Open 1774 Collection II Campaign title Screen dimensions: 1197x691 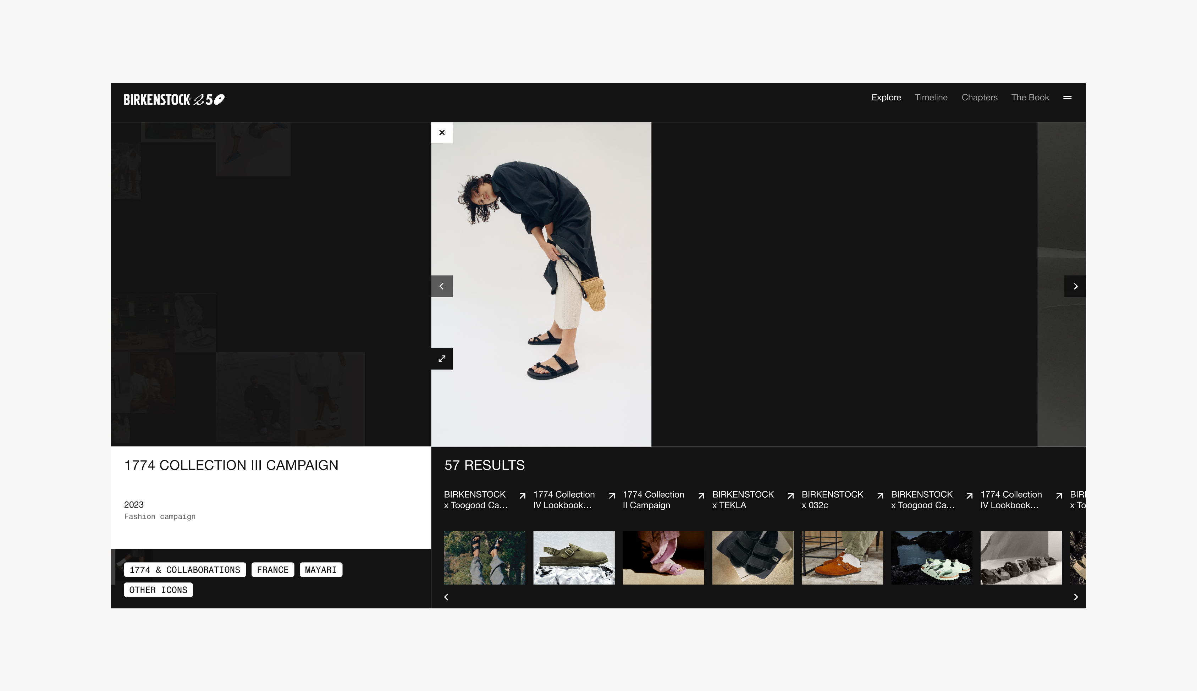[x=653, y=500]
